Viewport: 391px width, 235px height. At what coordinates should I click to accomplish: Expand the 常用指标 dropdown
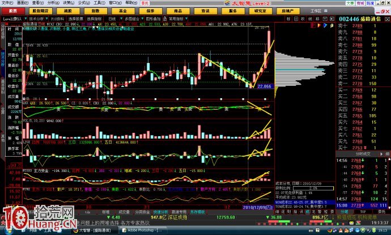[186, 19]
